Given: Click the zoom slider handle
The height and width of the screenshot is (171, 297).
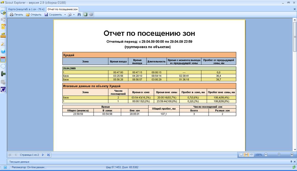Looking at the screenshot, I should [x=279, y=154].
